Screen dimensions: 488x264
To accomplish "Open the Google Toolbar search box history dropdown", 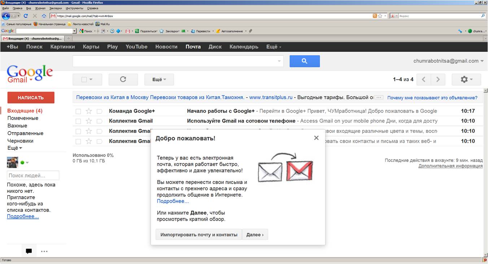I will click(75, 31).
